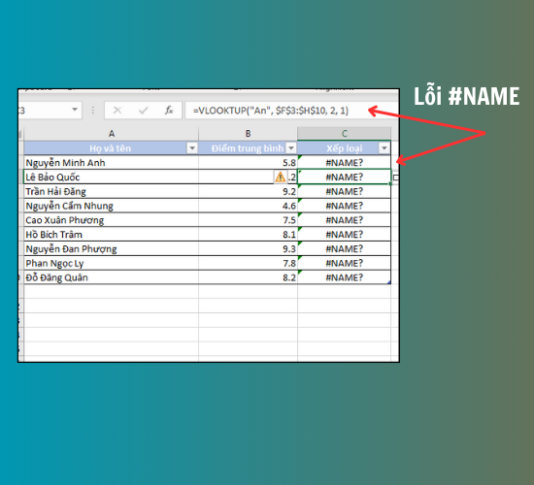Select the score cell 7.8
The image size is (534, 485).
(248, 263)
